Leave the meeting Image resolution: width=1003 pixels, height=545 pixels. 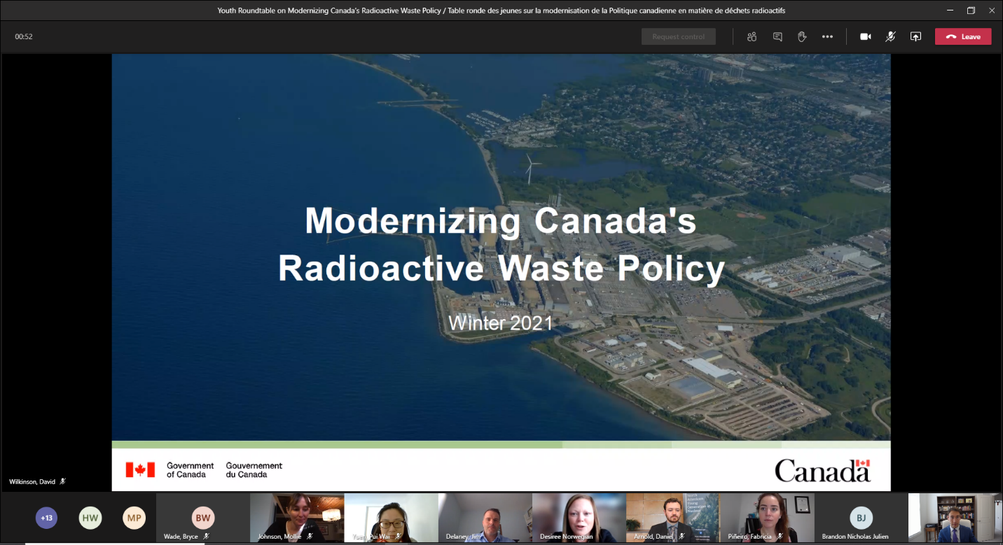tap(963, 36)
